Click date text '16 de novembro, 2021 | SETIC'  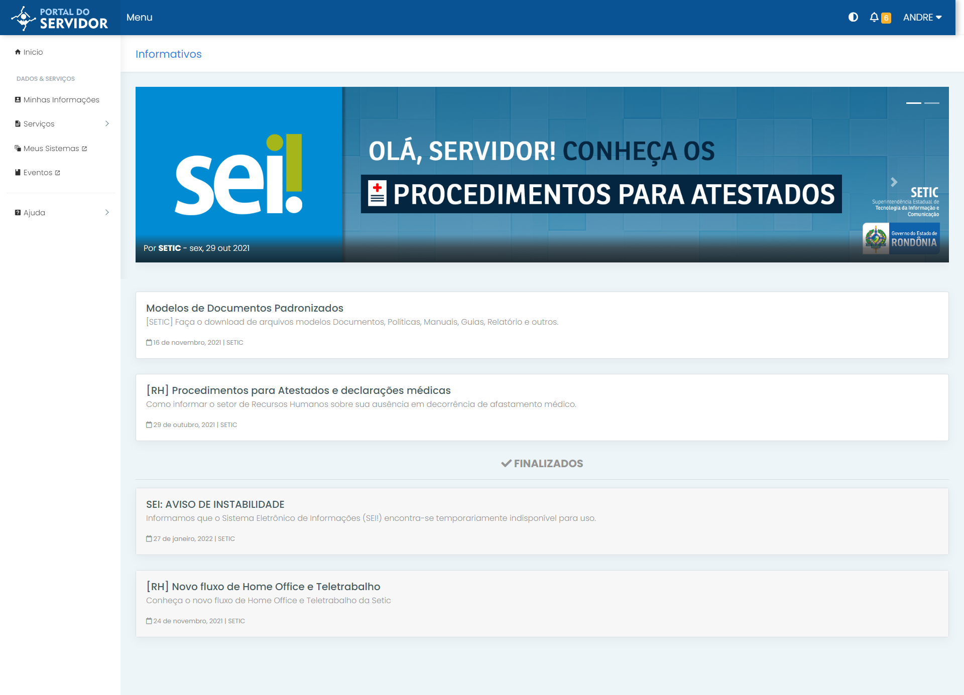point(198,343)
